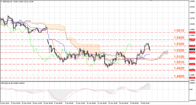Screen dimensions: 196x105
Task: Select the red 1.5200 price tag on axis
Action: point(192,52)
